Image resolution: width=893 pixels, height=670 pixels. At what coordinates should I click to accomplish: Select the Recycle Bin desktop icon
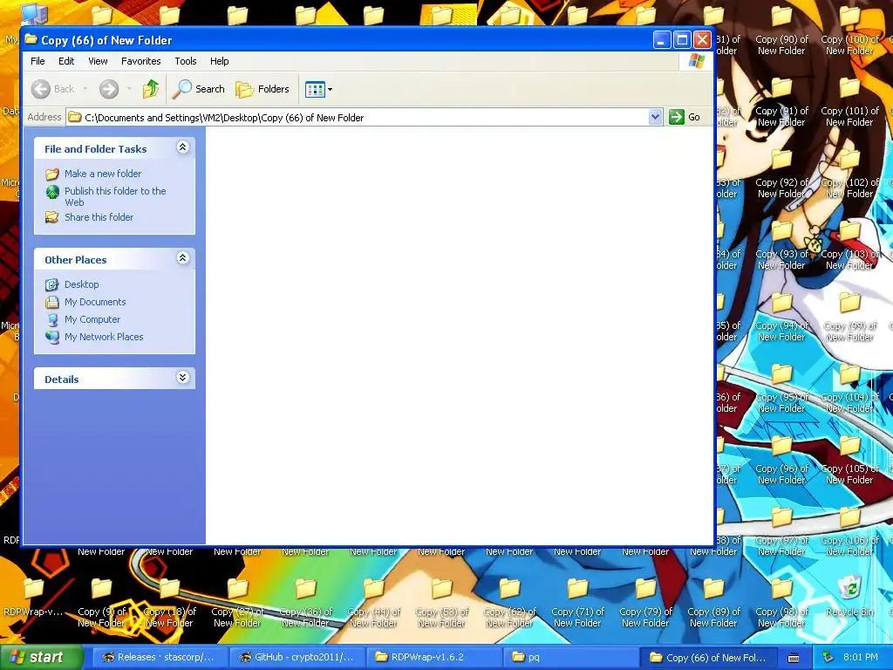(x=850, y=597)
